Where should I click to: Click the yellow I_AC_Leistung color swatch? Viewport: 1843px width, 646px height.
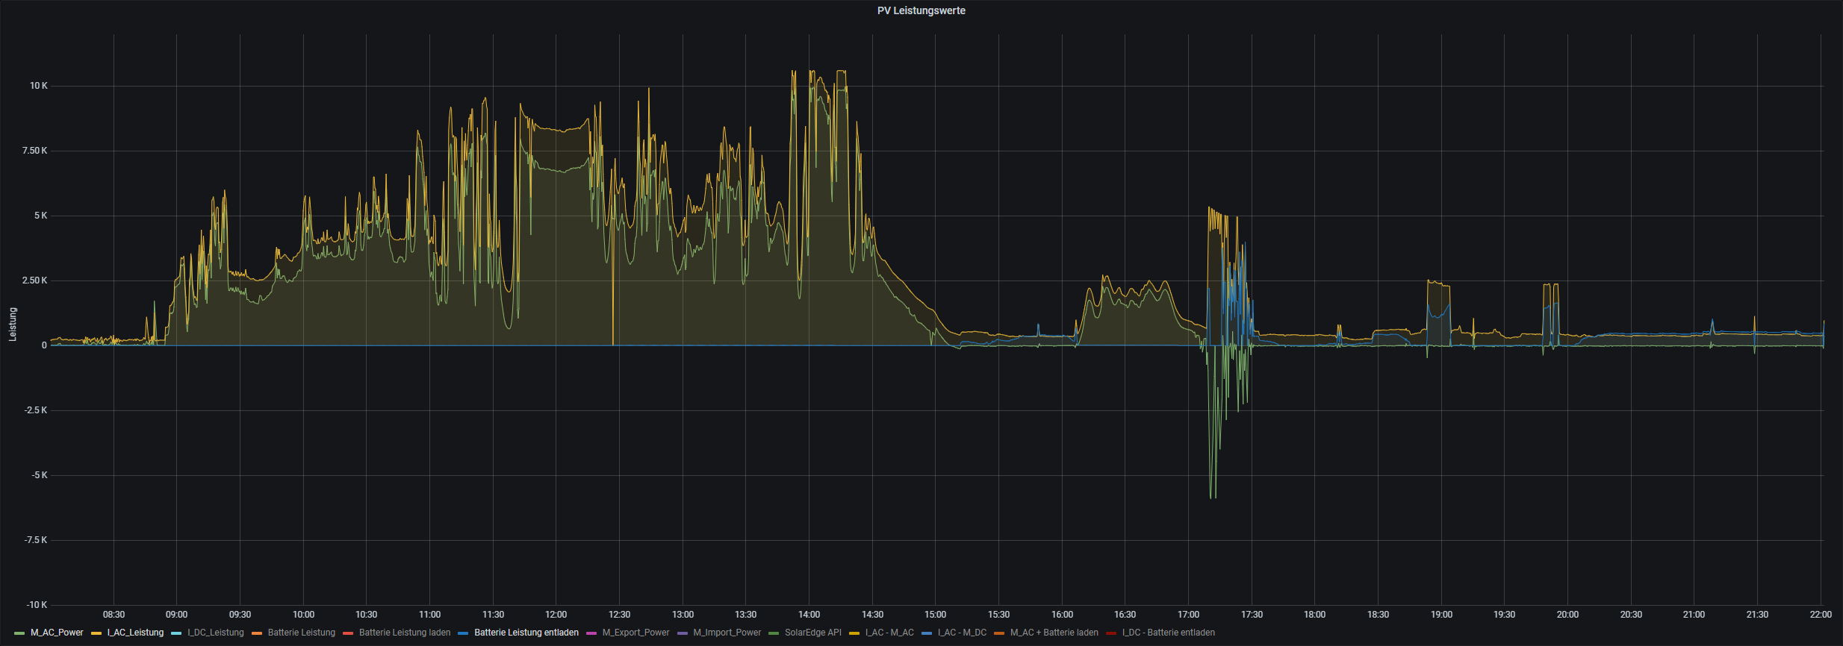[x=96, y=633]
